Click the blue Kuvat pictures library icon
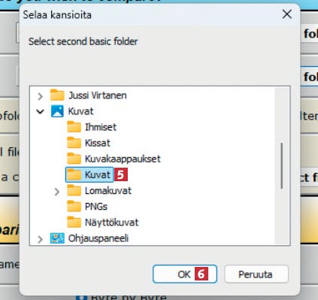318x300 pixels. [x=57, y=111]
